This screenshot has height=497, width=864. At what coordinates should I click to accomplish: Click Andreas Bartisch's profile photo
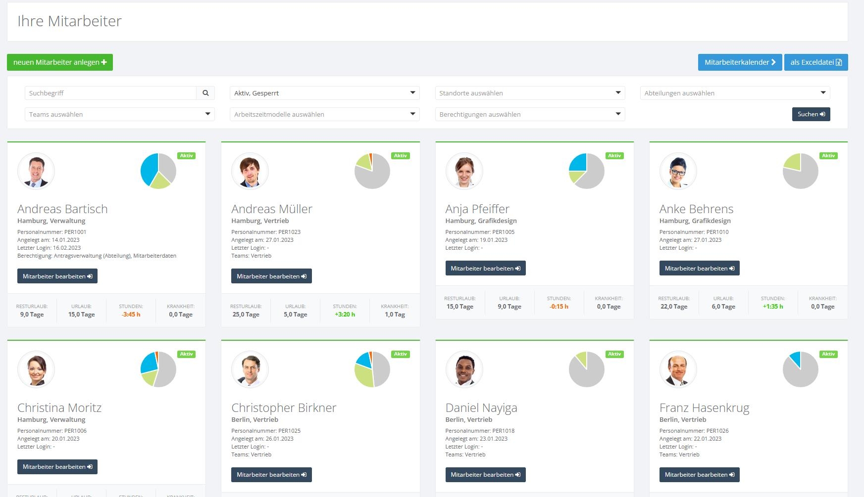[x=36, y=171]
